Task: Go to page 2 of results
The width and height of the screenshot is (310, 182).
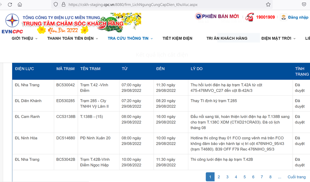Action: click(219, 177)
